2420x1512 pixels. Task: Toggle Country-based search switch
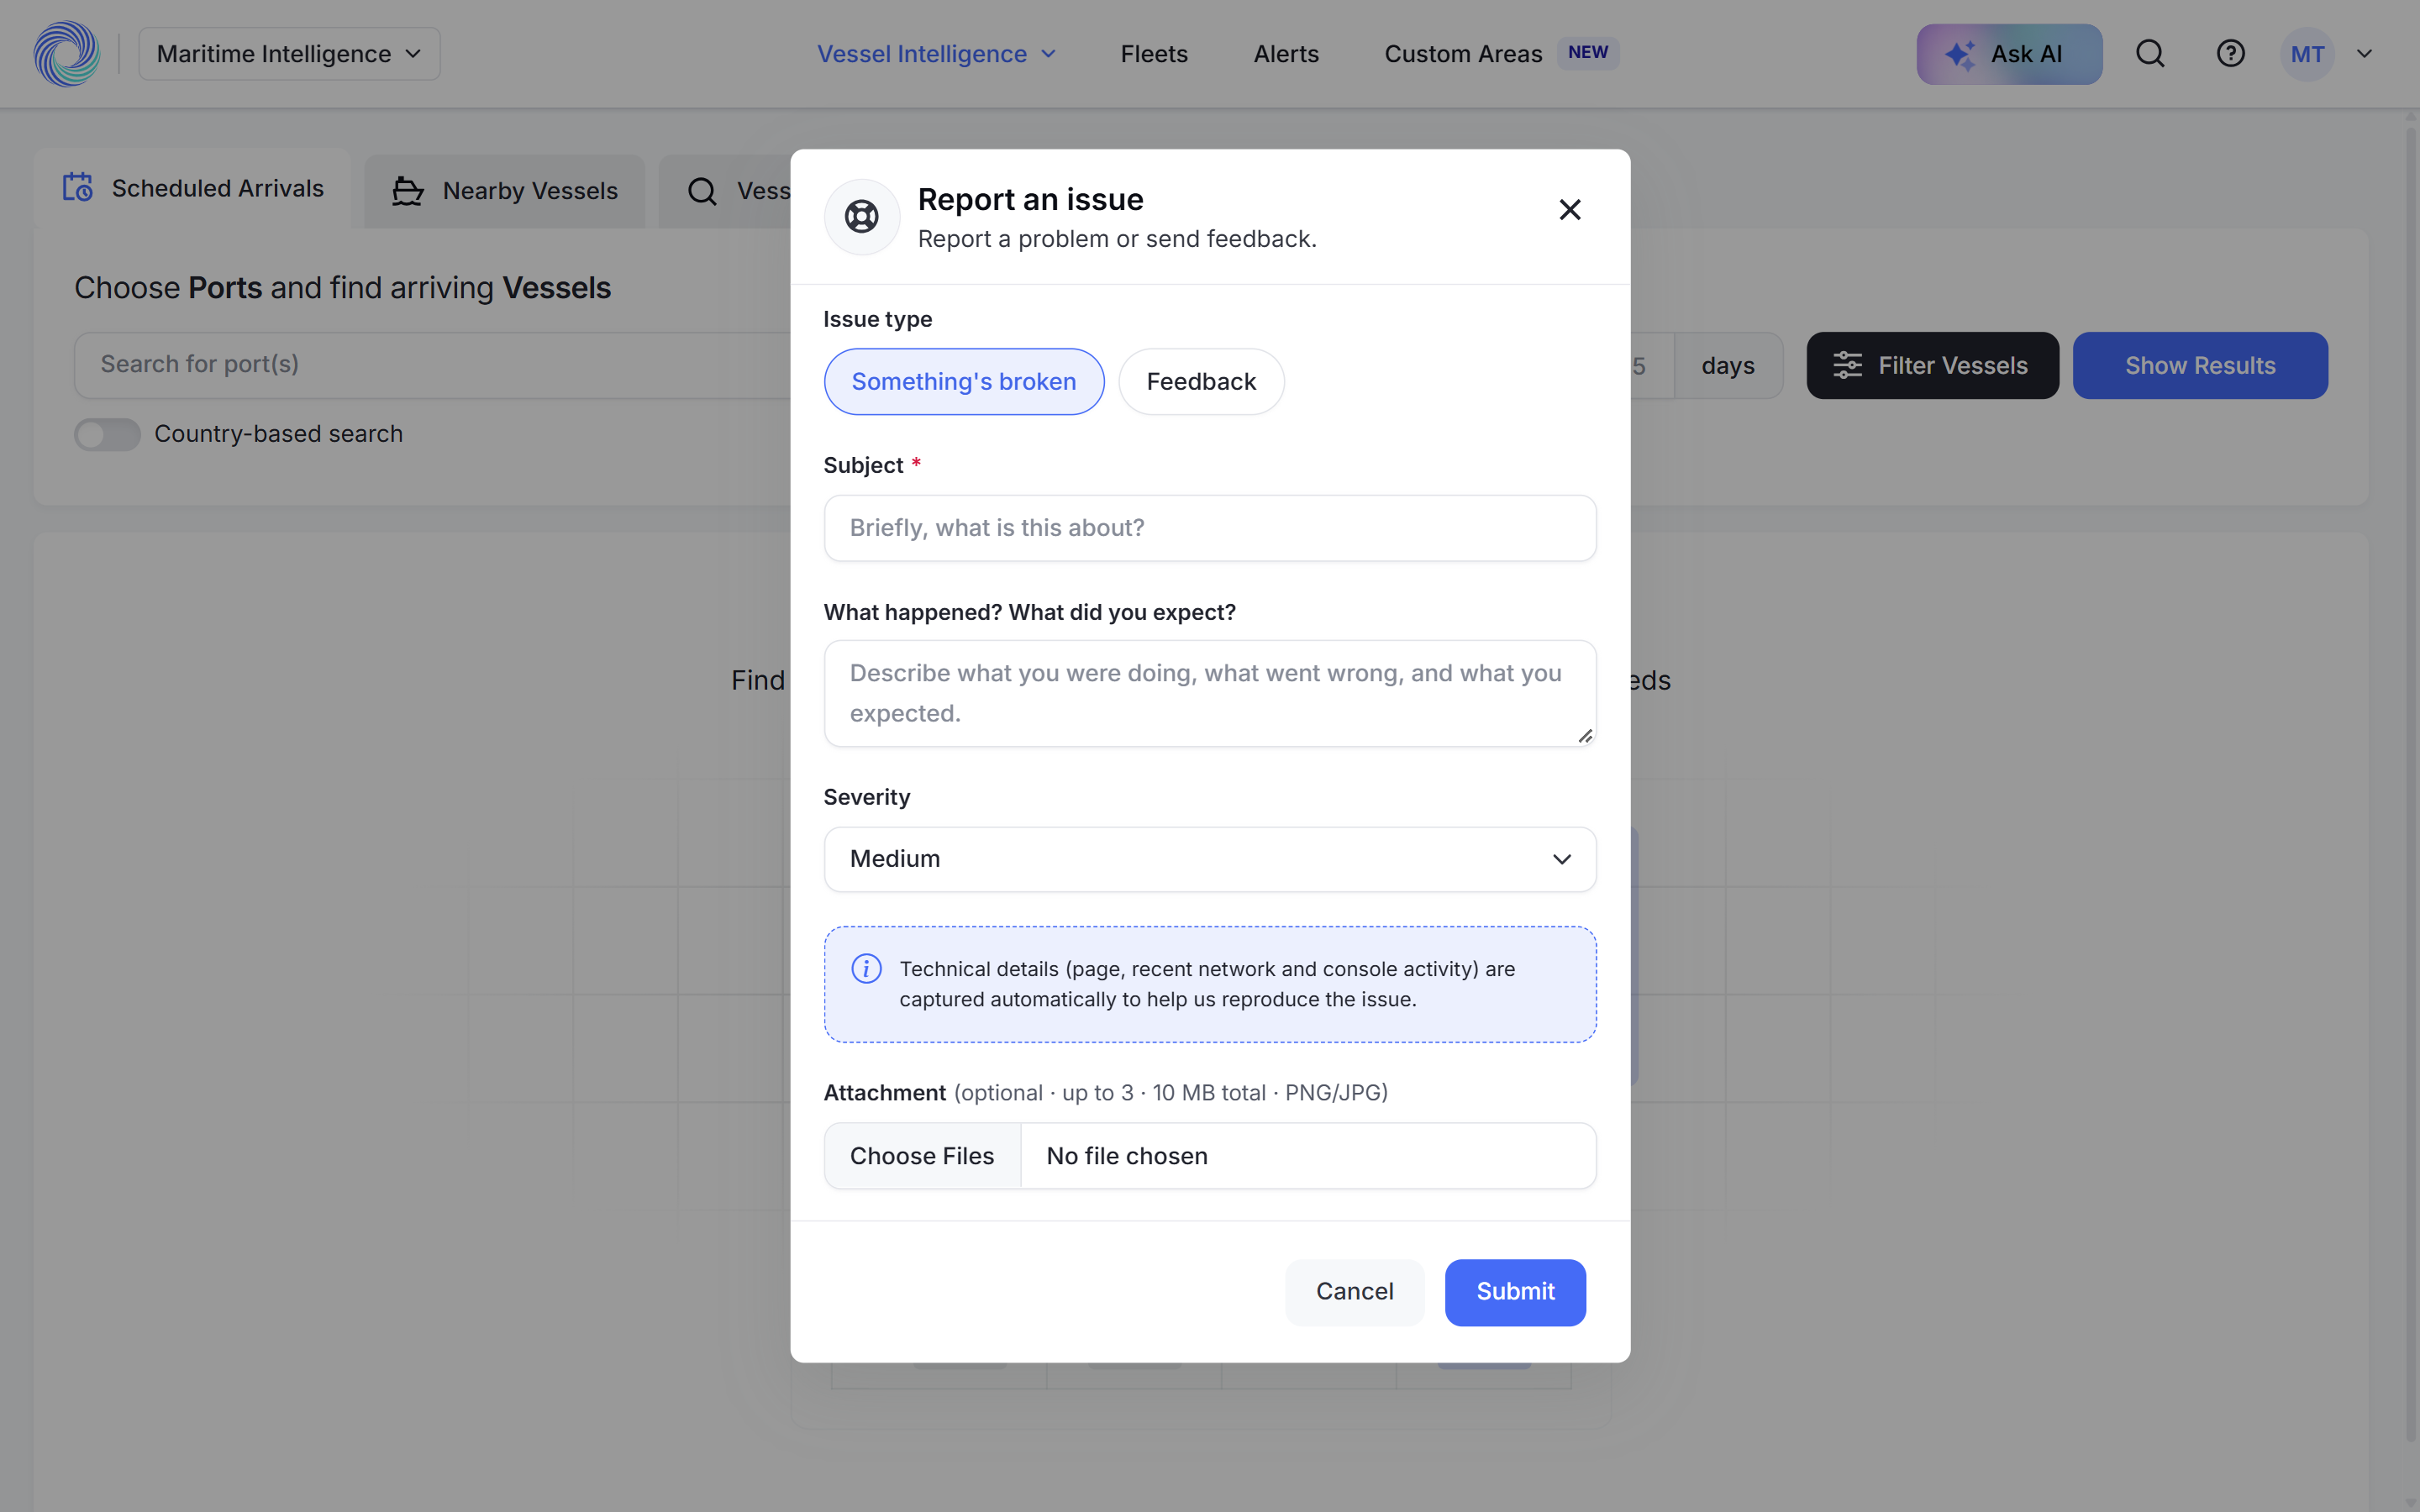click(x=107, y=434)
